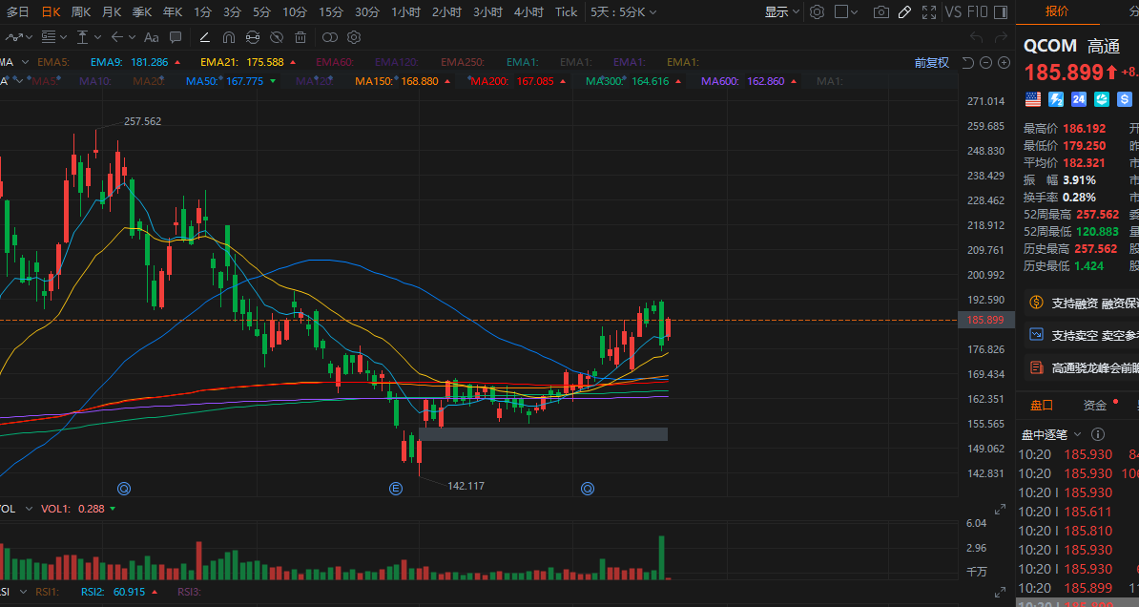Click the pencil line-style icon
The image size is (1139, 607).
click(205, 37)
